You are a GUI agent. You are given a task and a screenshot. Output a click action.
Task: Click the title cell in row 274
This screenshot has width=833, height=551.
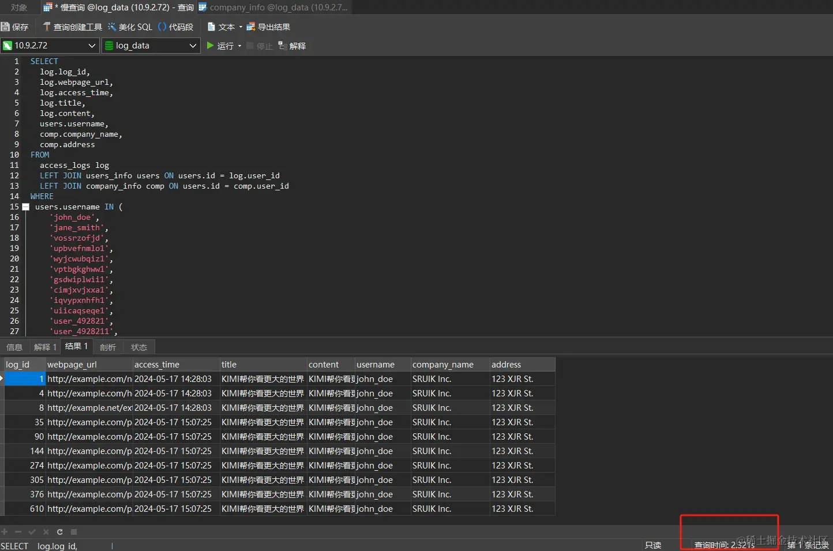[x=264, y=466]
